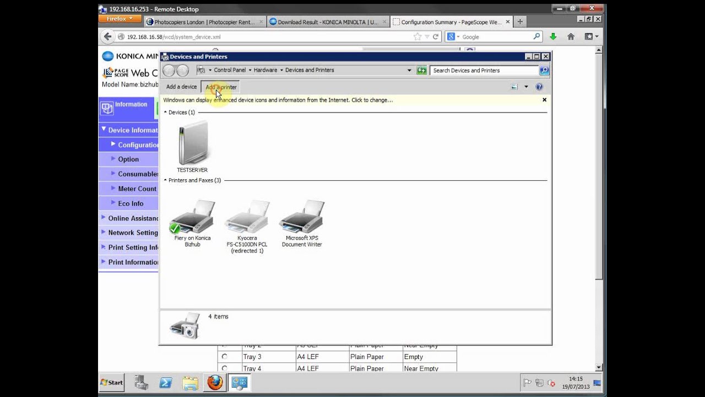Switch to the Download Result KONICA MINOLTA tab
This screenshot has width=705, height=397.
click(328, 22)
